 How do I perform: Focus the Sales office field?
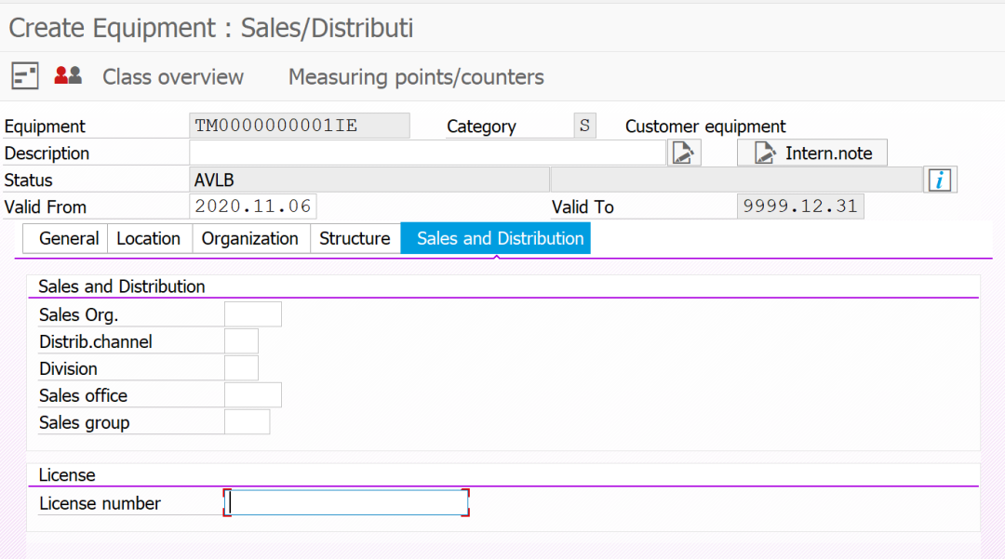252,395
